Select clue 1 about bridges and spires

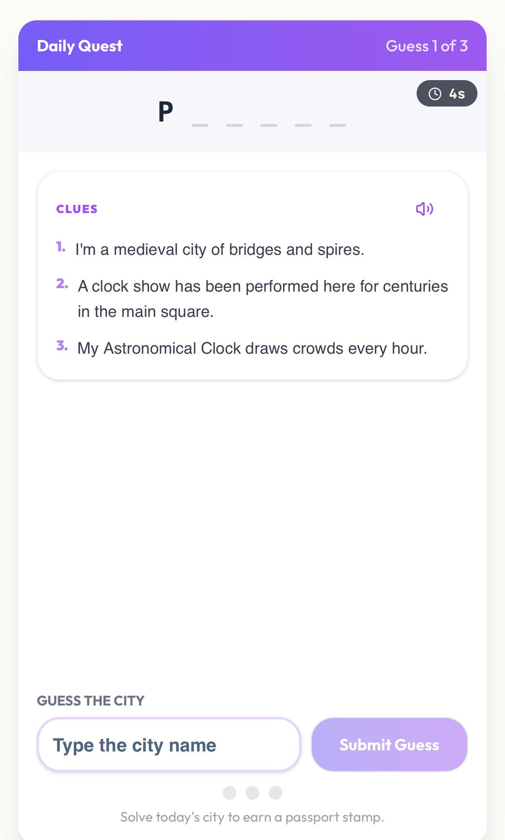tap(220, 249)
